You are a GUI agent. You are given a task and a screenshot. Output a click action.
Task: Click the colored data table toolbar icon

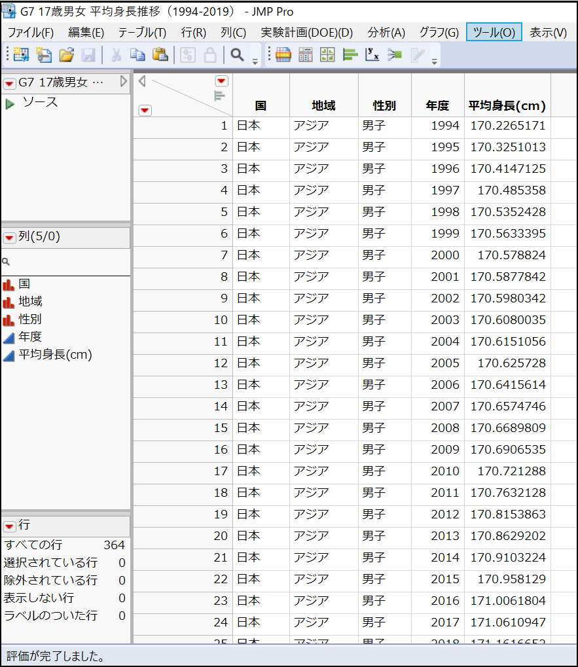283,55
